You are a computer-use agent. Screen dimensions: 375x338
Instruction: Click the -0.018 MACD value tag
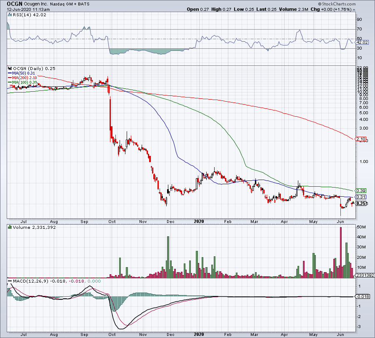coord(362,296)
